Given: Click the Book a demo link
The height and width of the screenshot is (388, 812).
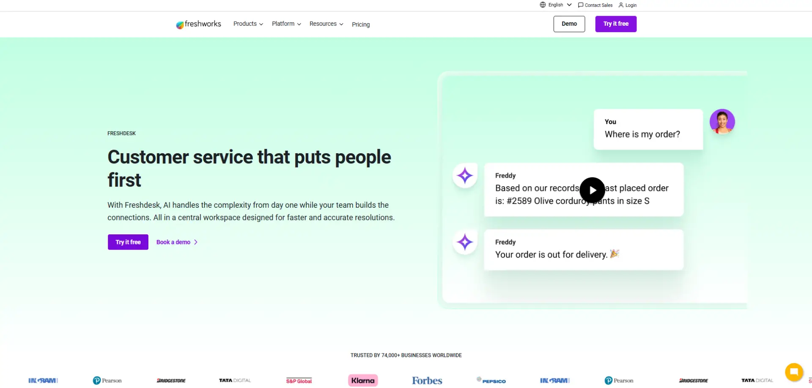Looking at the screenshot, I should pos(177,242).
